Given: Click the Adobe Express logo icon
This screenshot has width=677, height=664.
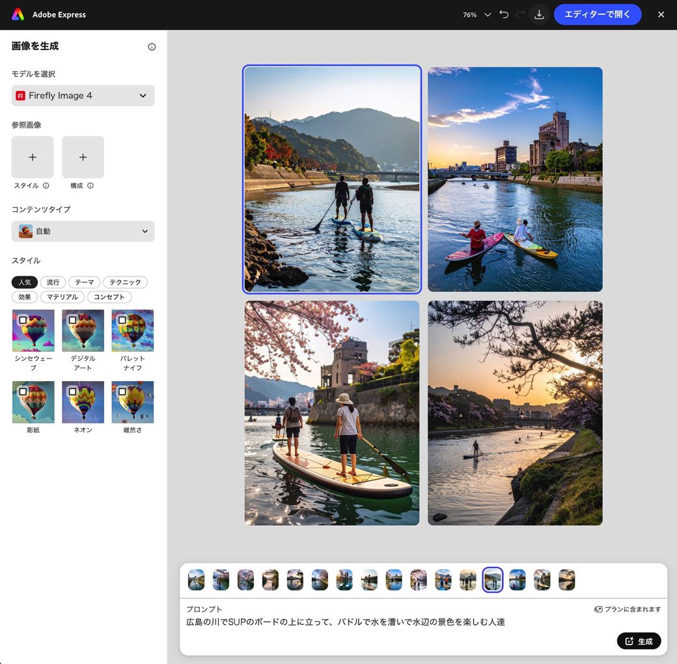Looking at the screenshot, I should point(18,14).
